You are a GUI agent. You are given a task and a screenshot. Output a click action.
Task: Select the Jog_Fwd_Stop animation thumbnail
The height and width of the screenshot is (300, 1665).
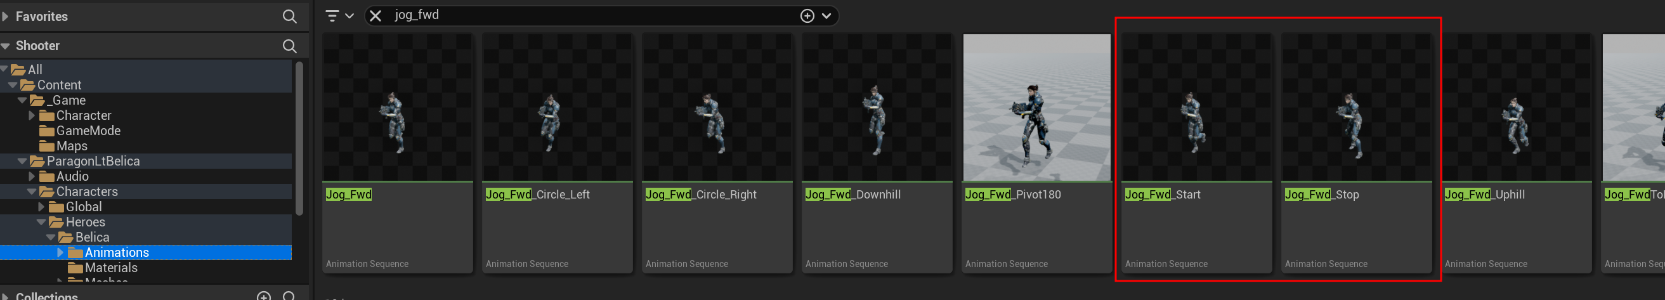pos(1357,107)
